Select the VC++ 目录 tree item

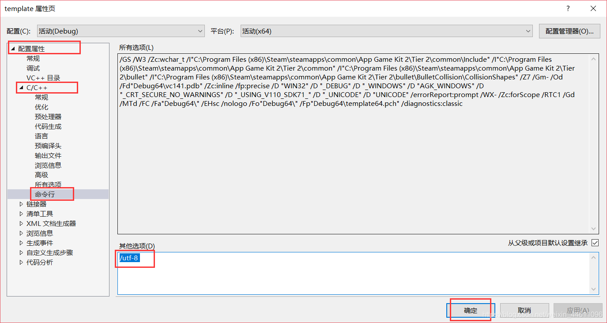43,78
